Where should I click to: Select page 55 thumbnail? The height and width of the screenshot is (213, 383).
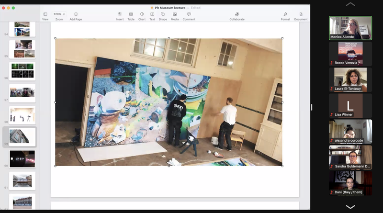click(x=22, y=49)
